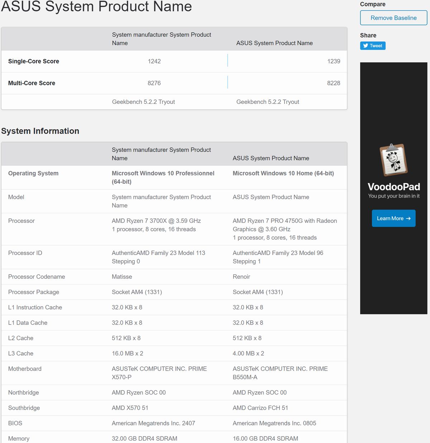Click the 'L1 Instruction Cache' row label
430x443 pixels.
click(35, 308)
